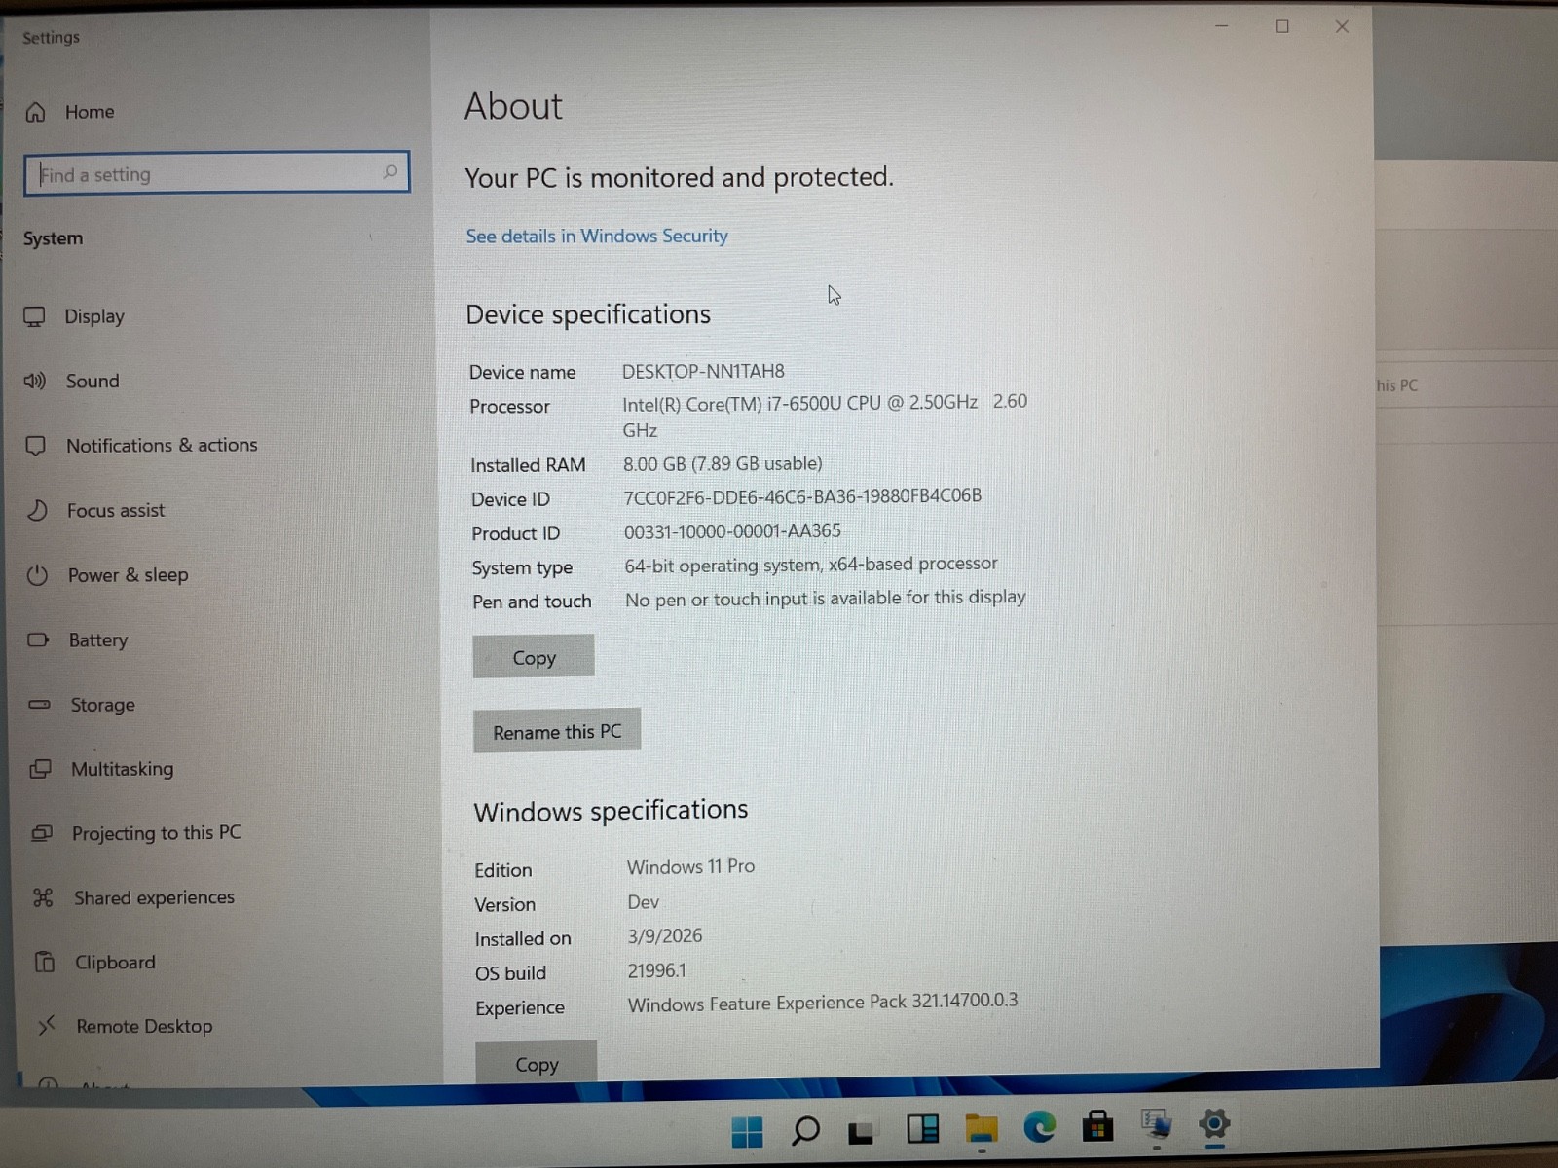Open Projecting to this PC page
Screen dimensions: 1558x1168
point(156,833)
